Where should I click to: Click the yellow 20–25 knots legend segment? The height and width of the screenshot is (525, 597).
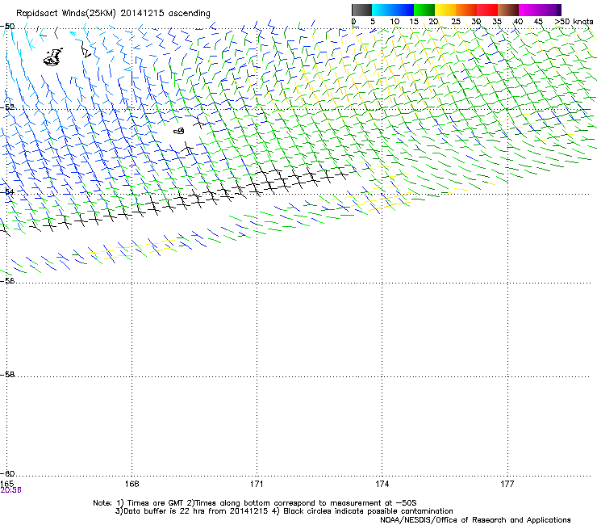[445, 10]
